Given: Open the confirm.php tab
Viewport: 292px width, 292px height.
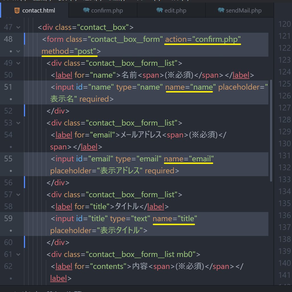Looking at the screenshot, I should coord(103,11).
